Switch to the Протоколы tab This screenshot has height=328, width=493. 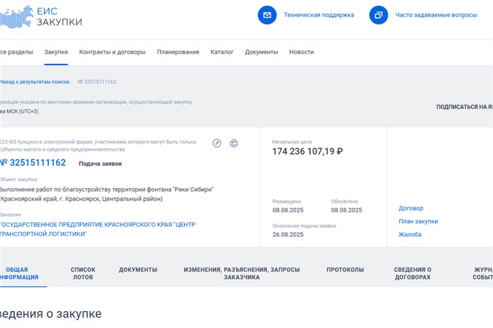tap(345, 270)
